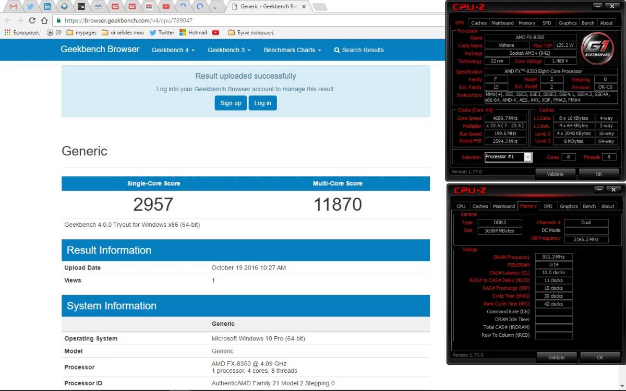
Task: Go to the browser home page
Action: (x=44, y=20)
